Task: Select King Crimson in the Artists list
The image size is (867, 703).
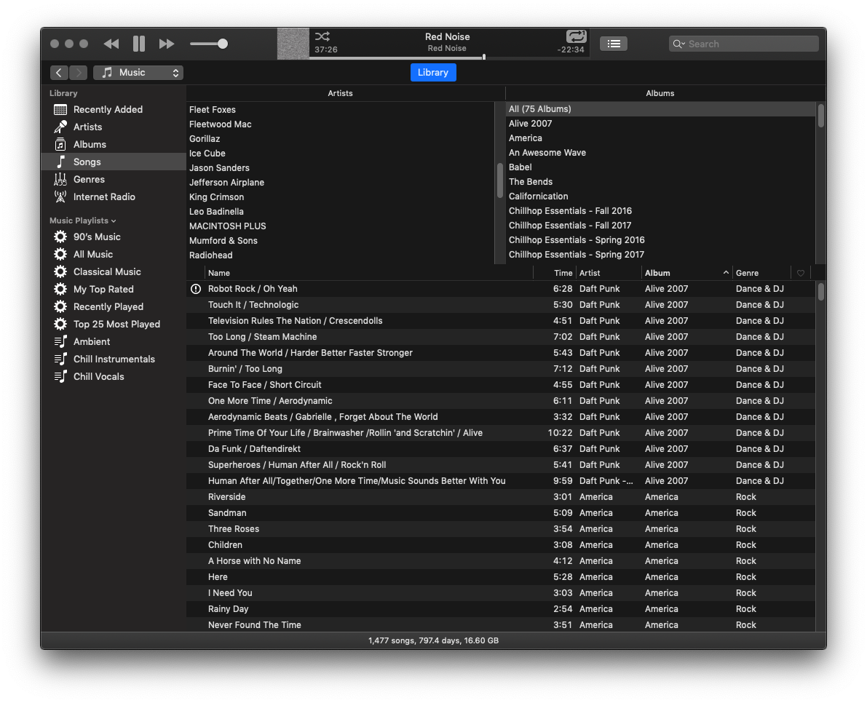Action: (x=340, y=196)
